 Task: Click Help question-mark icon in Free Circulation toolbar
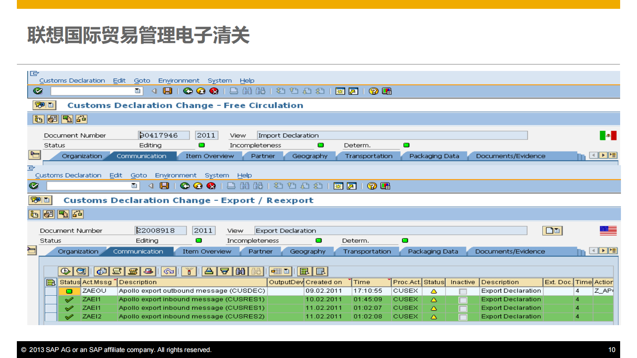pyautogui.click(x=373, y=91)
